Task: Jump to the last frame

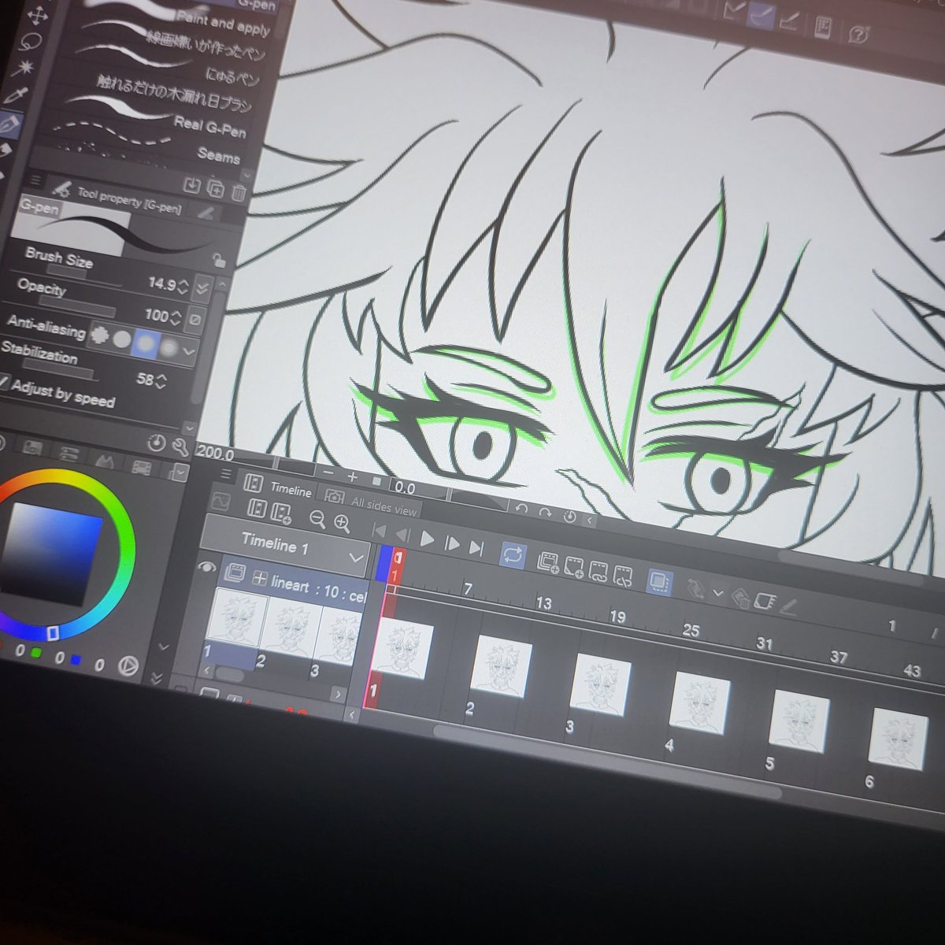Action: pos(476,547)
